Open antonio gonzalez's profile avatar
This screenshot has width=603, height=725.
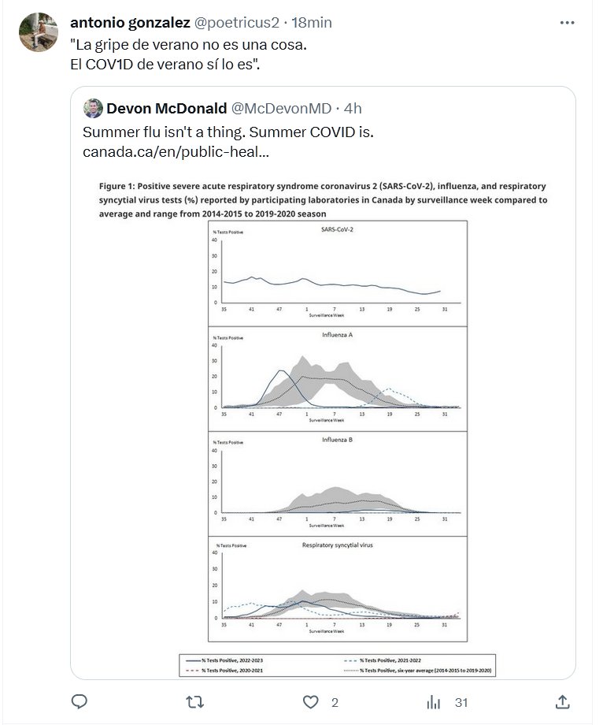coord(39,32)
